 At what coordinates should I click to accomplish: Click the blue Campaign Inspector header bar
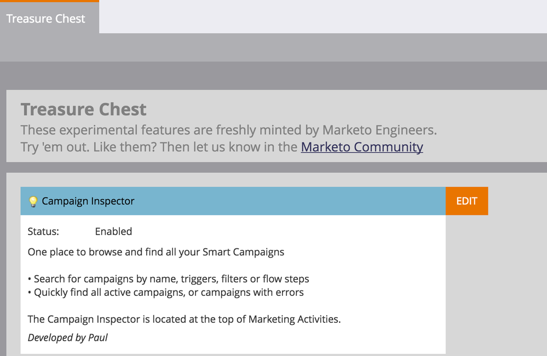[233, 201]
